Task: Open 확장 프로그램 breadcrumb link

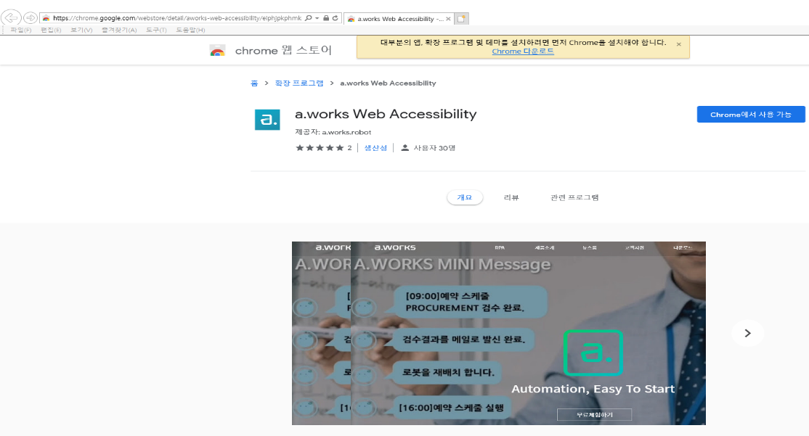Action: pos(299,83)
